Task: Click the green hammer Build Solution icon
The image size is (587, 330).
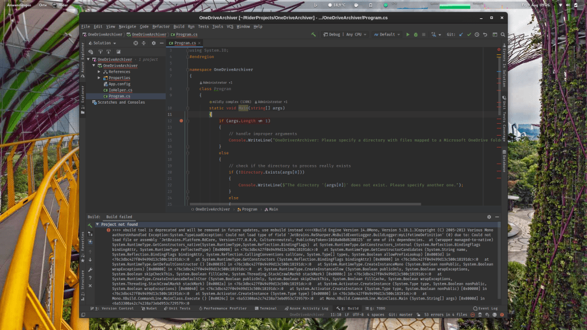Action: click(314, 34)
